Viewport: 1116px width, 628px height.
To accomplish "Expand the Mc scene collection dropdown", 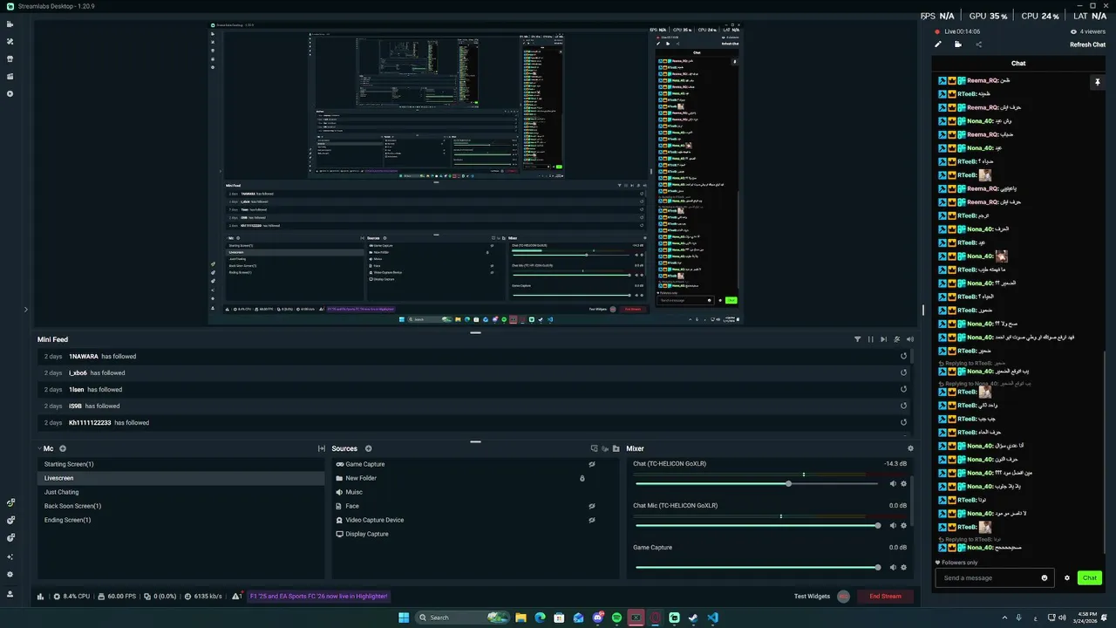I will [x=39, y=448].
